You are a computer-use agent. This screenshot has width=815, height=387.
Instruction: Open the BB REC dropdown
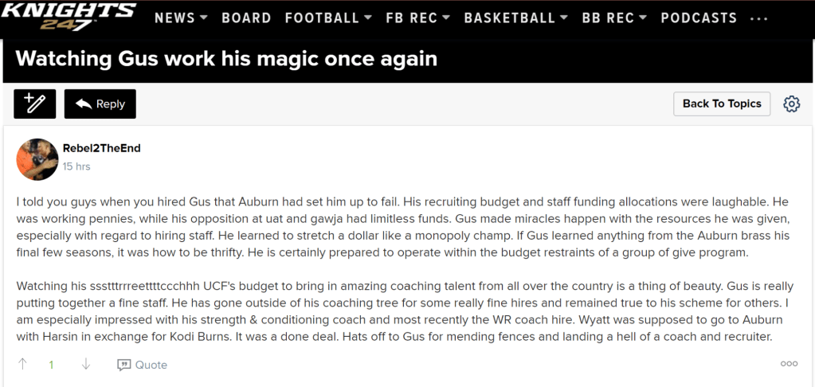(x=614, y=18)
